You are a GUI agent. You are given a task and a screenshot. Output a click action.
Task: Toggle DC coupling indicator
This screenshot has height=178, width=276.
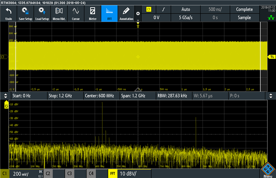[x=41, y=171]
